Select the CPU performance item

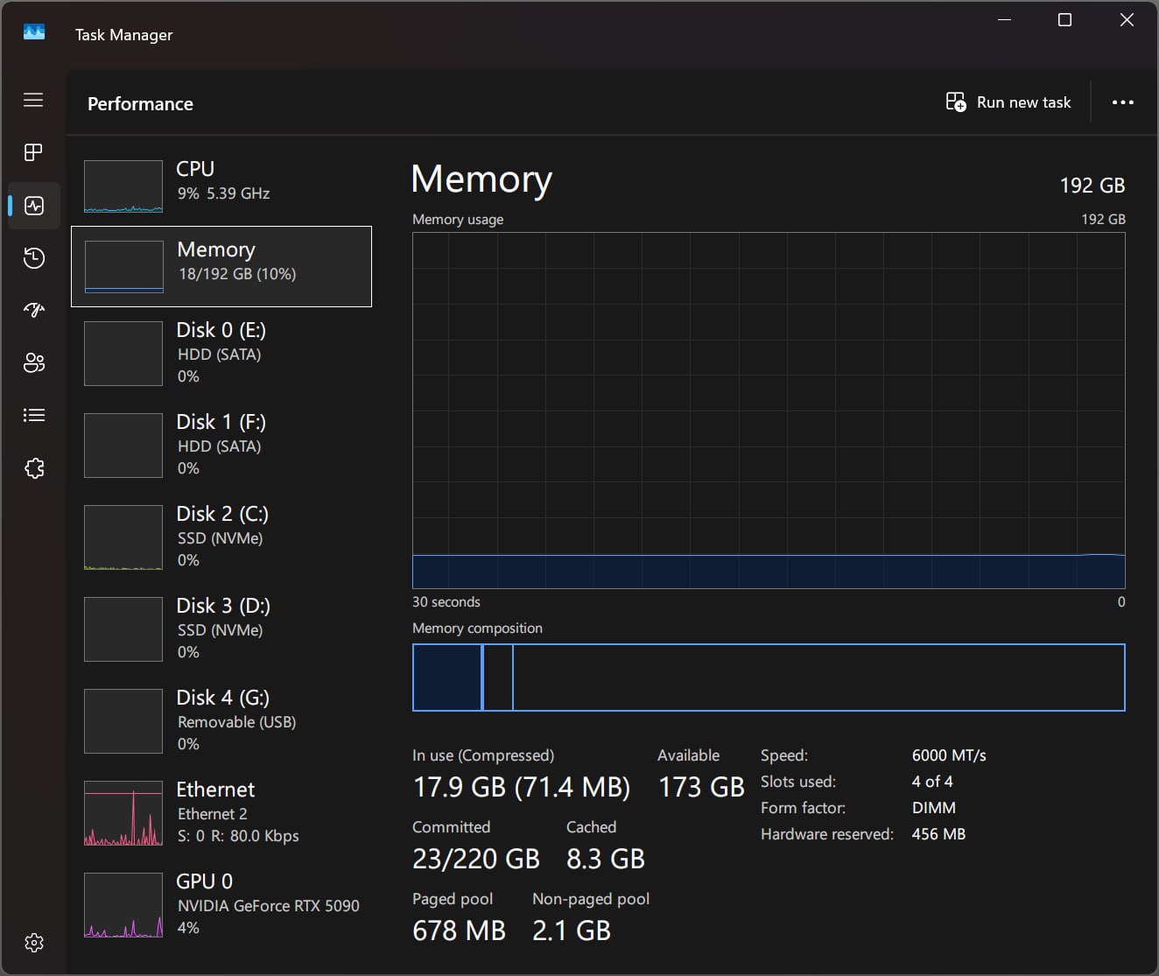[x=221, y=185]
